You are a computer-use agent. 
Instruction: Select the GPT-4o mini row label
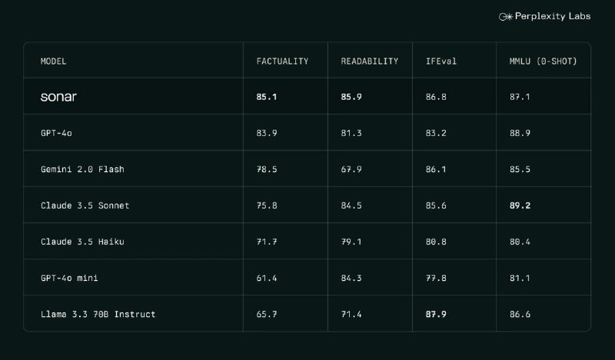click(x=69, y=278)
